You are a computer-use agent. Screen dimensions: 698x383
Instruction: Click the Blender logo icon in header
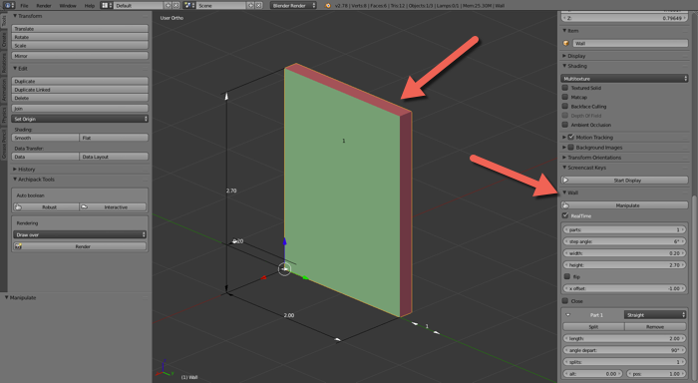coord(328,5)
